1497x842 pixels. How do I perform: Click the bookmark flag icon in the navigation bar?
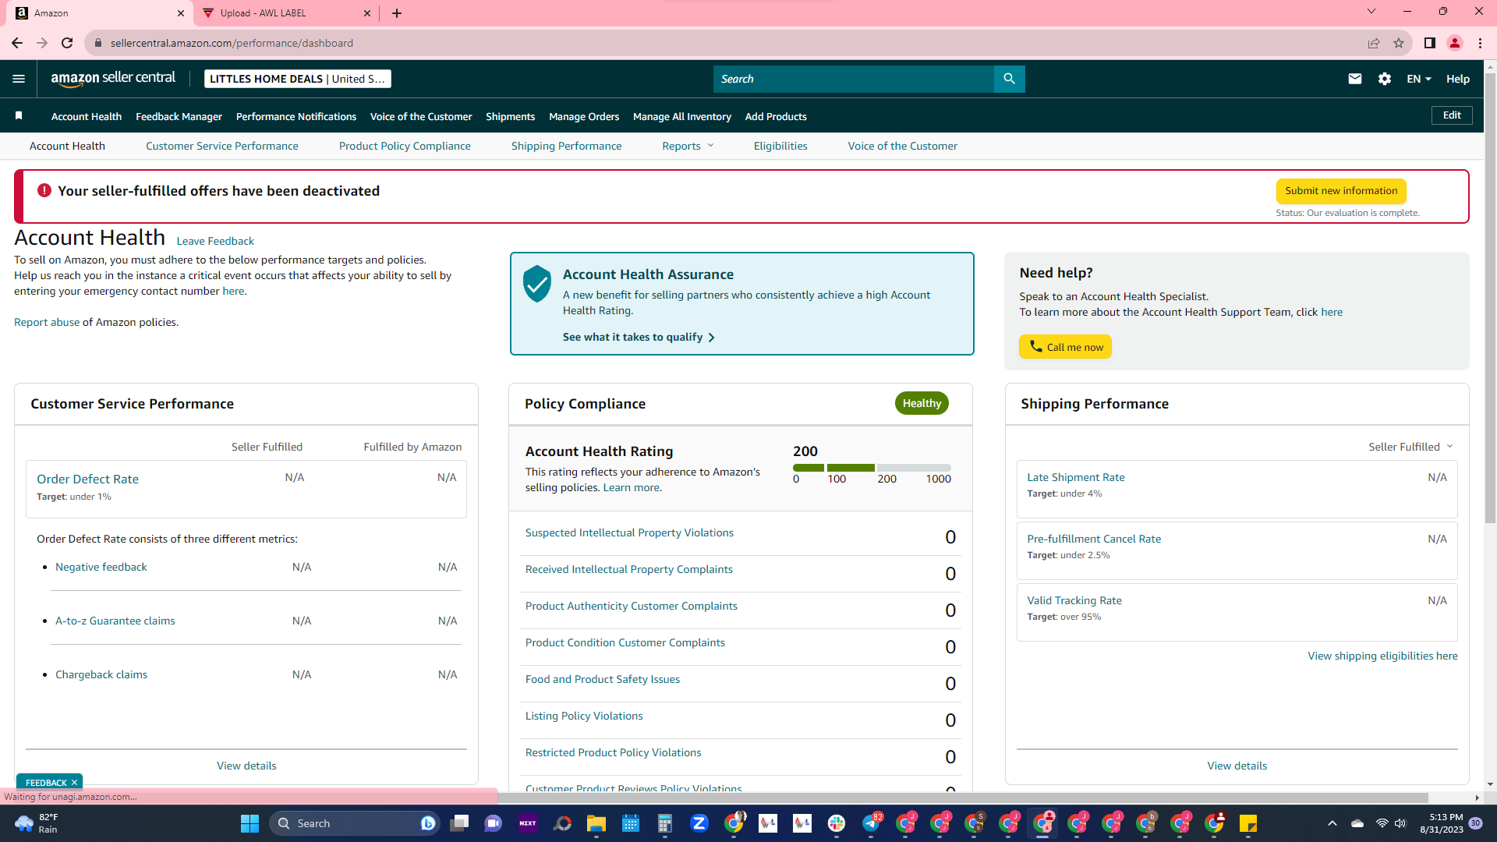[x=19, y=116]
